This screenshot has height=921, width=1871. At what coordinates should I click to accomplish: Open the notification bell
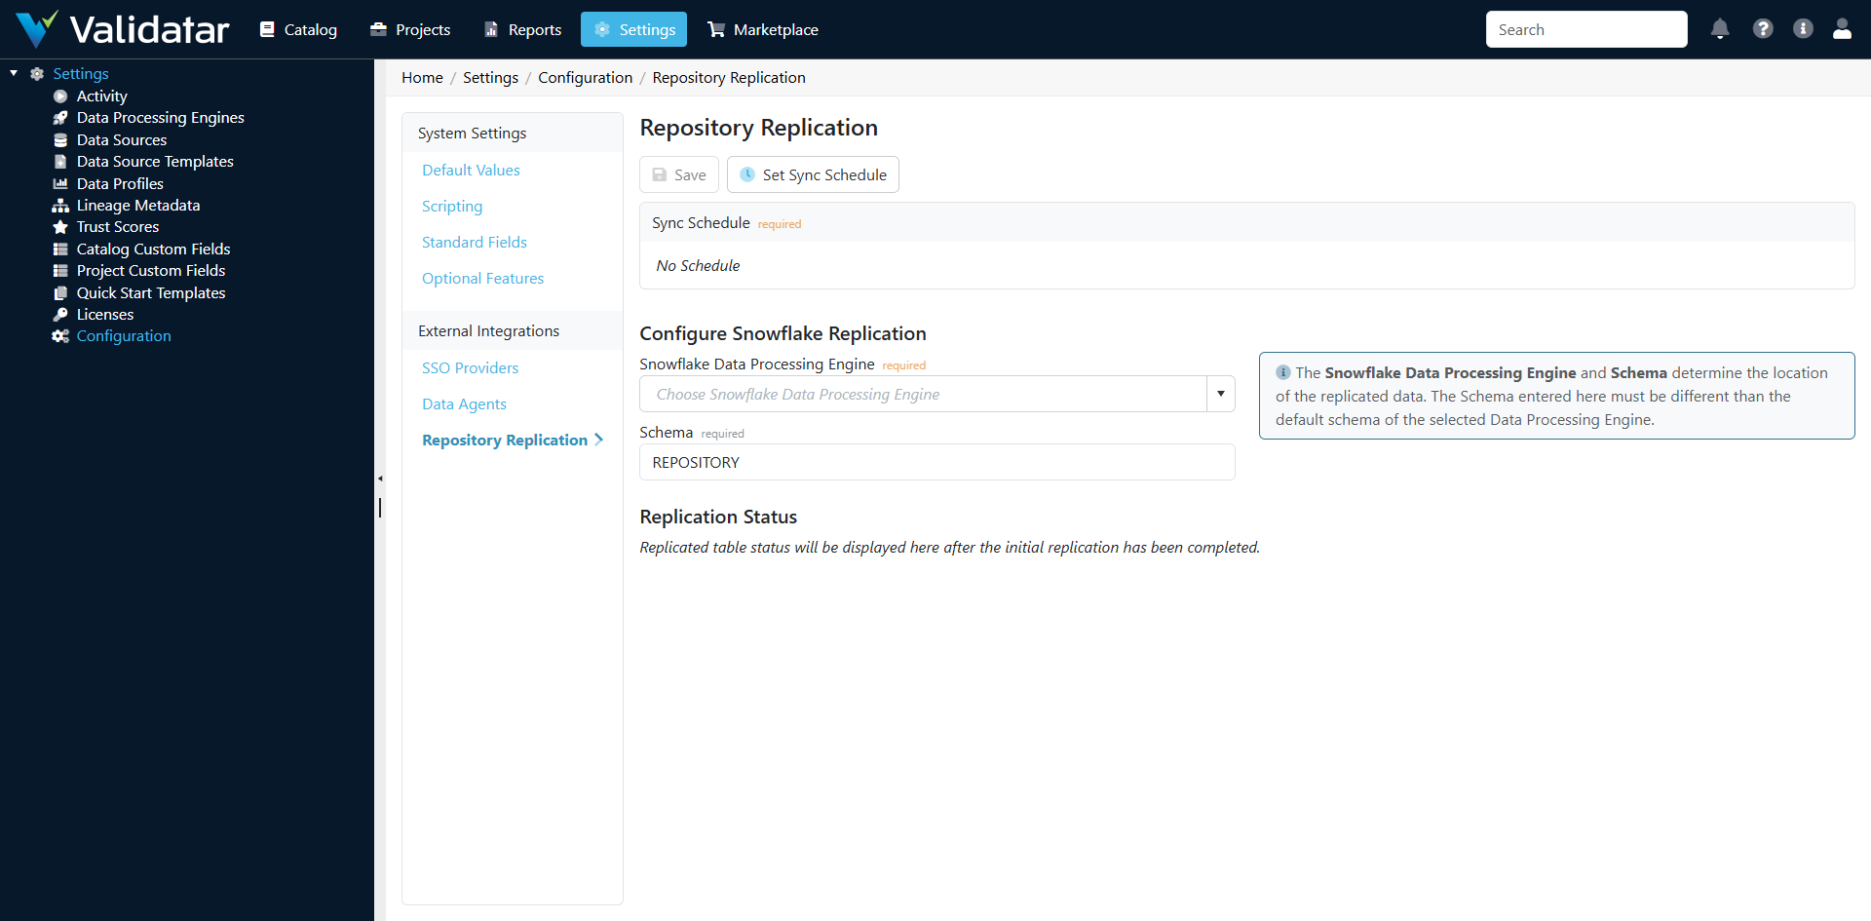click(1719, 29)
